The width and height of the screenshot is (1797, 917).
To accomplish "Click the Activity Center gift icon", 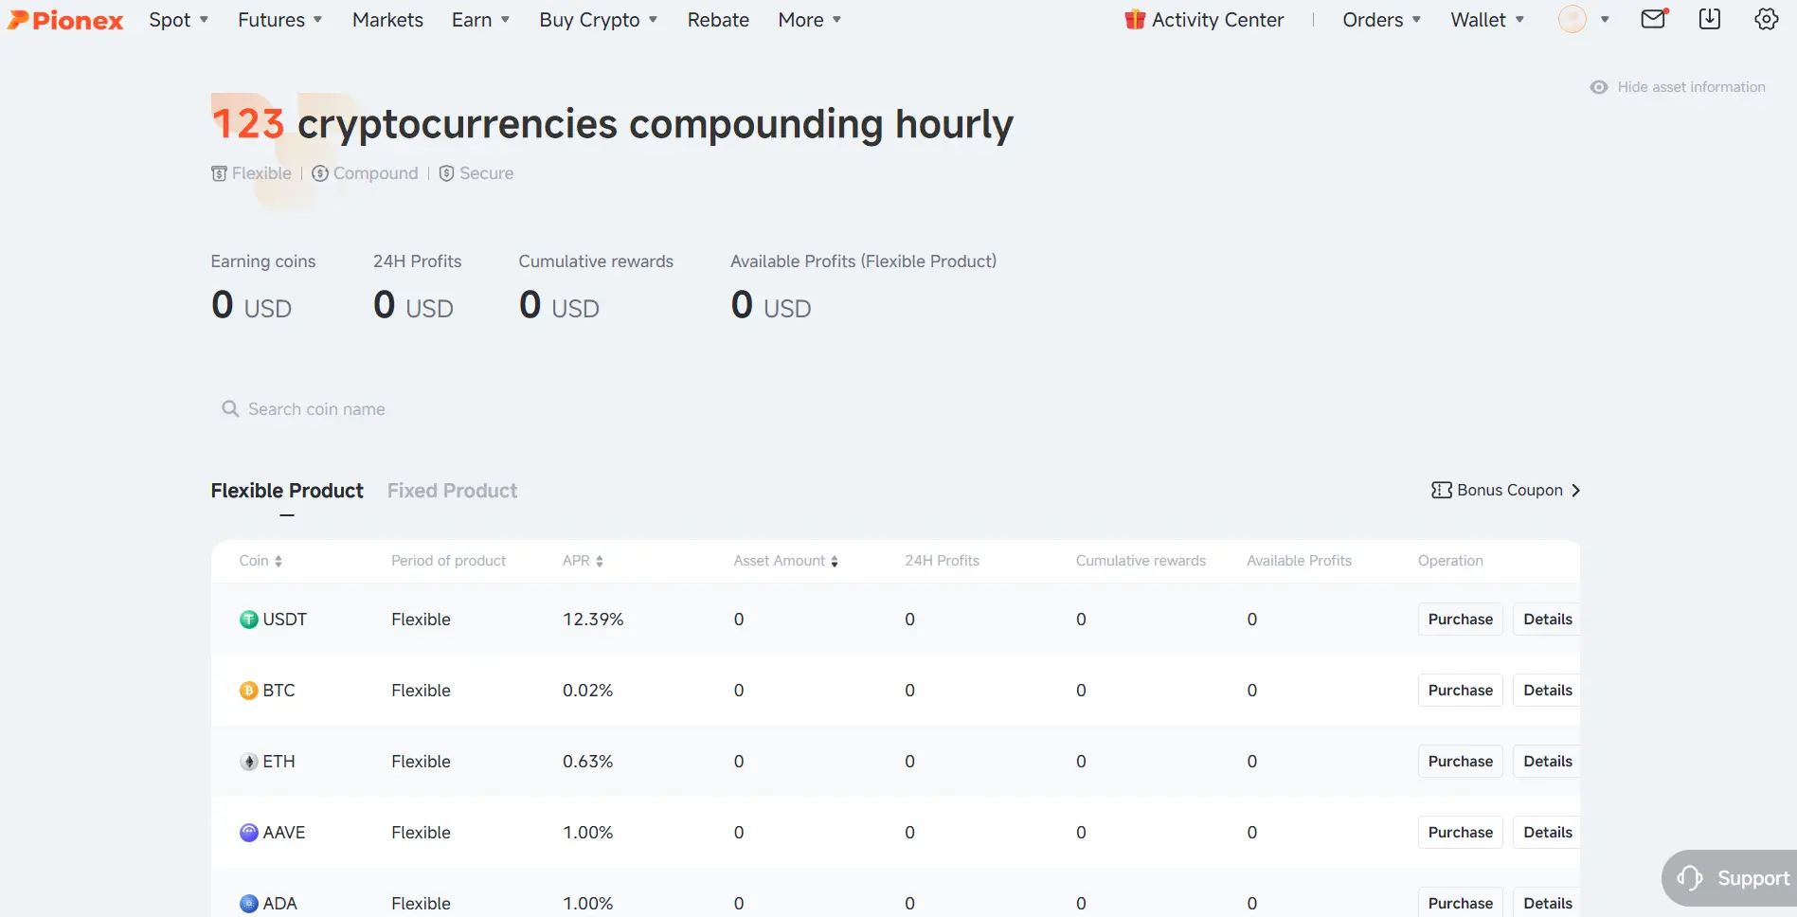I will [1135, 19].
